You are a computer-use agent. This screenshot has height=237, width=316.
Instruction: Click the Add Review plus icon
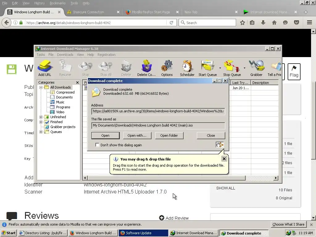pos(162,218)
